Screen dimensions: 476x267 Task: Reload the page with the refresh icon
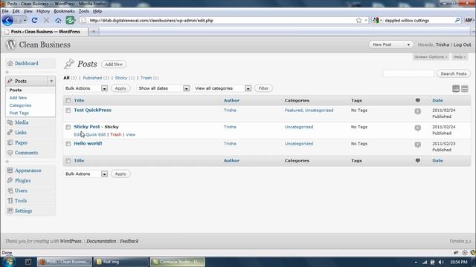[34, 20]
